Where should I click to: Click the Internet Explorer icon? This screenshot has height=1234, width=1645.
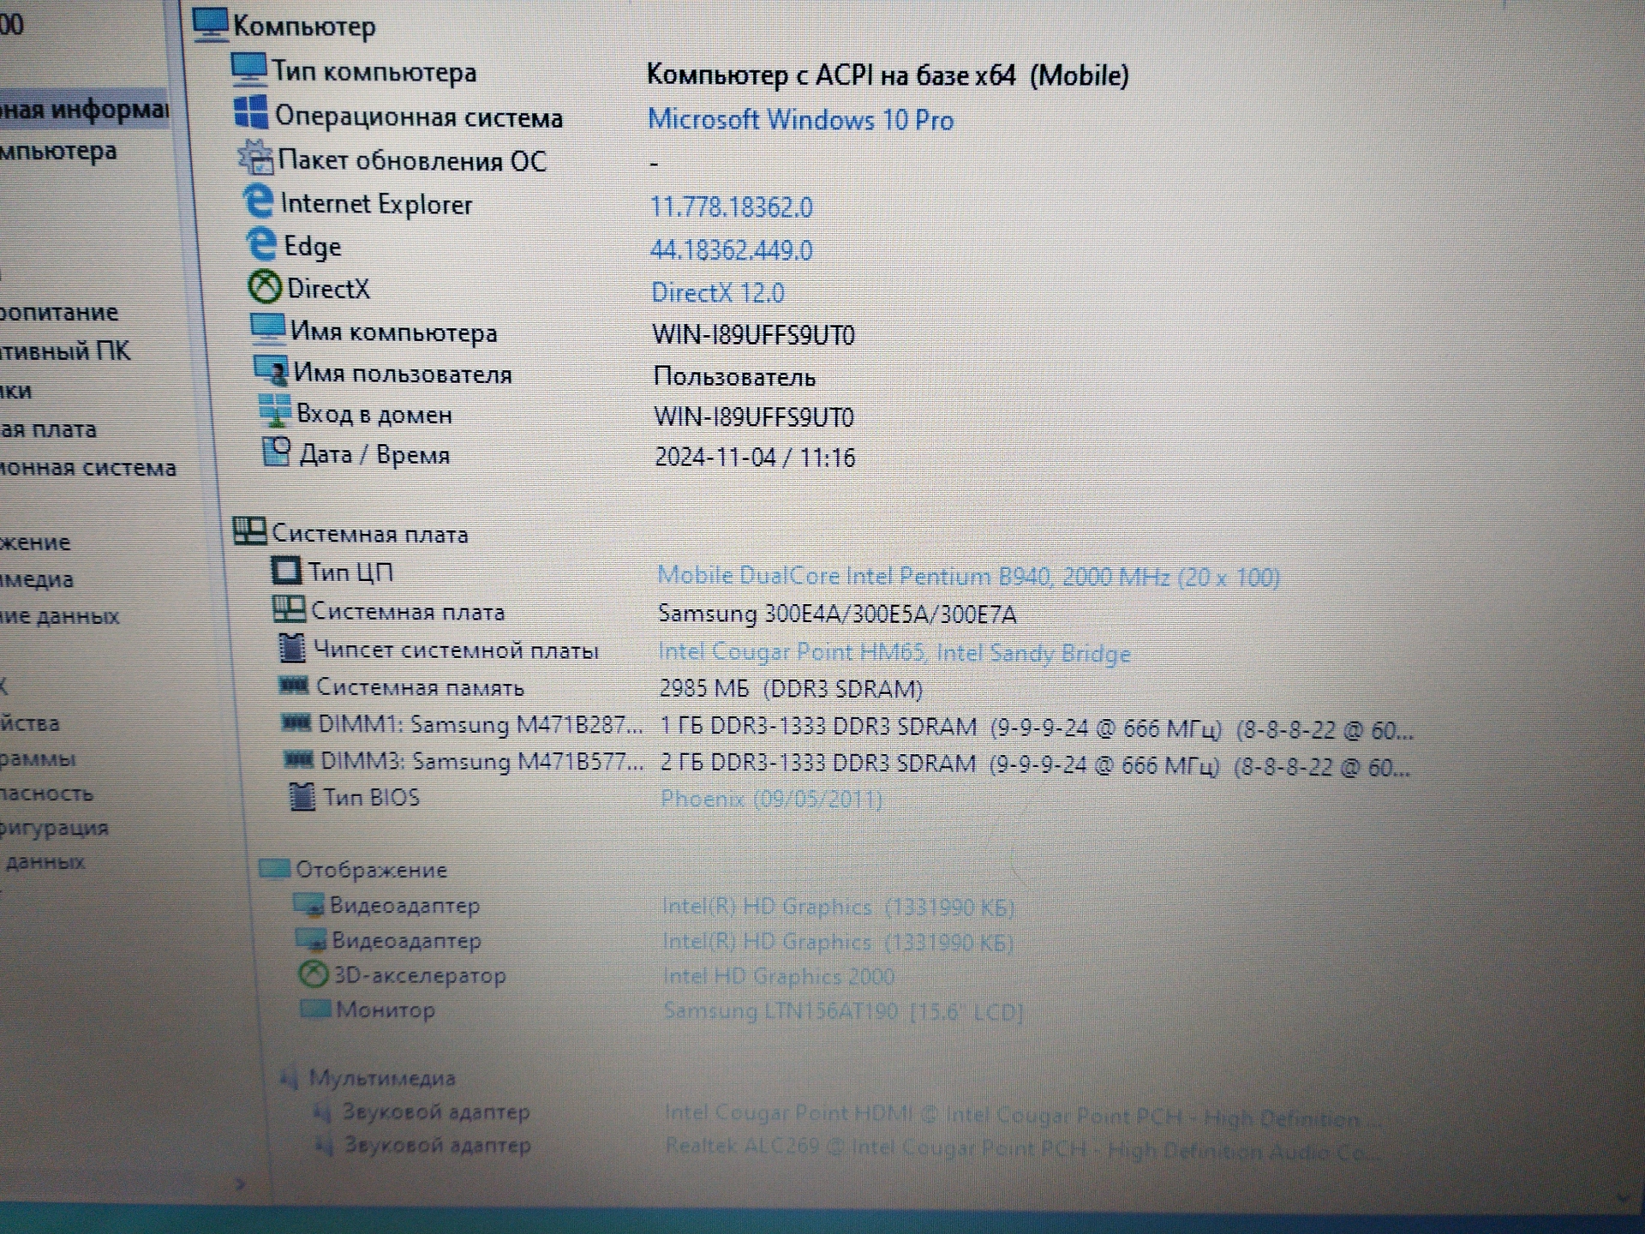[258, 201]
